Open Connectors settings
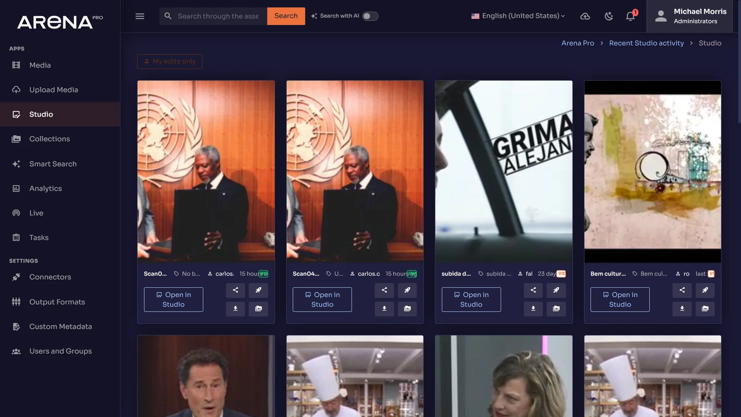Screen dimensions: 741x417 click(60, 277)
